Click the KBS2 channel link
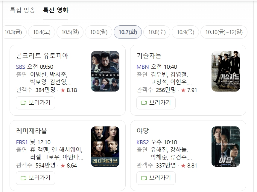Image resolution: width=257 pixels, height=192 pixels. click(143, 142)
